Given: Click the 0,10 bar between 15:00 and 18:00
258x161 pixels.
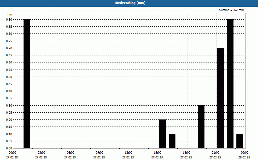Looking at the screenshot, I should tap(172, 141).
